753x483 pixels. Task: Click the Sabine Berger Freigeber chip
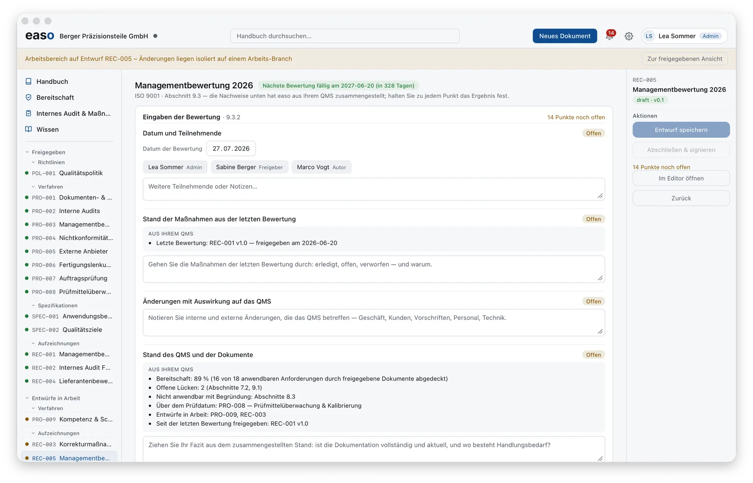pyautogui.click(x=249, y=167)
